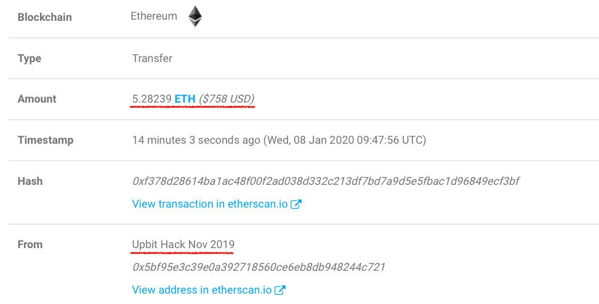
Task: Open View transaction in etherscan.io link
Action: coord(210,204)
